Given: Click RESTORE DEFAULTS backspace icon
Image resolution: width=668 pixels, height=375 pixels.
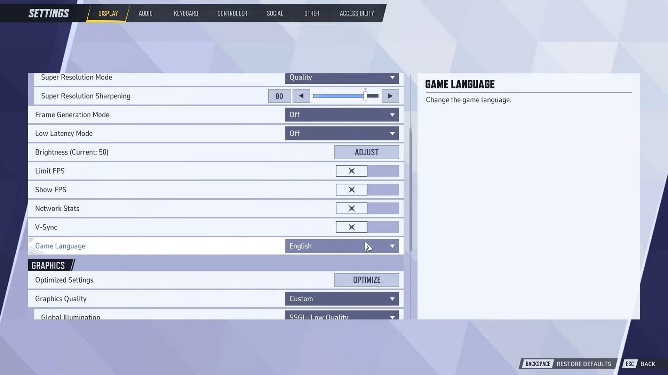Looking at the screenshot, I should click(537, 364).
